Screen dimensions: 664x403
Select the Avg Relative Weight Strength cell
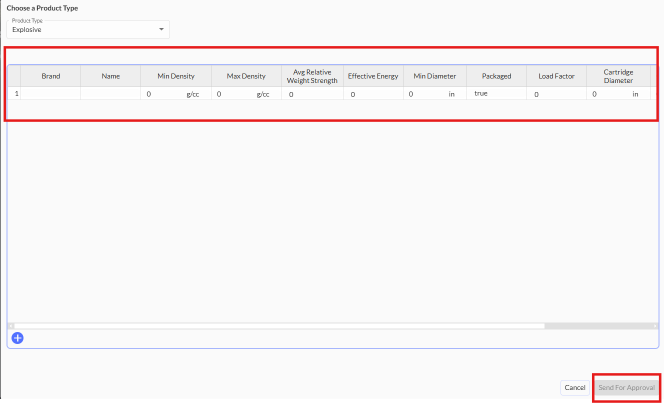312,94
